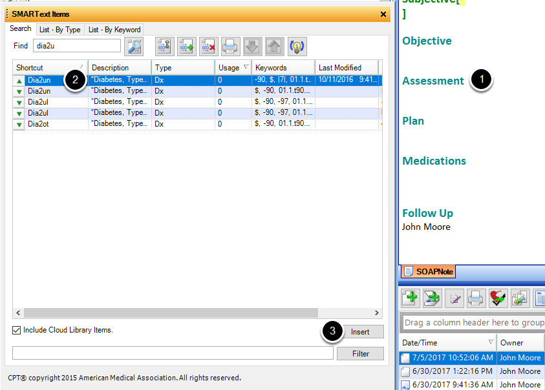Switch to the Search tab
Viewport: 545px width, 390px height.
[21, 29]
